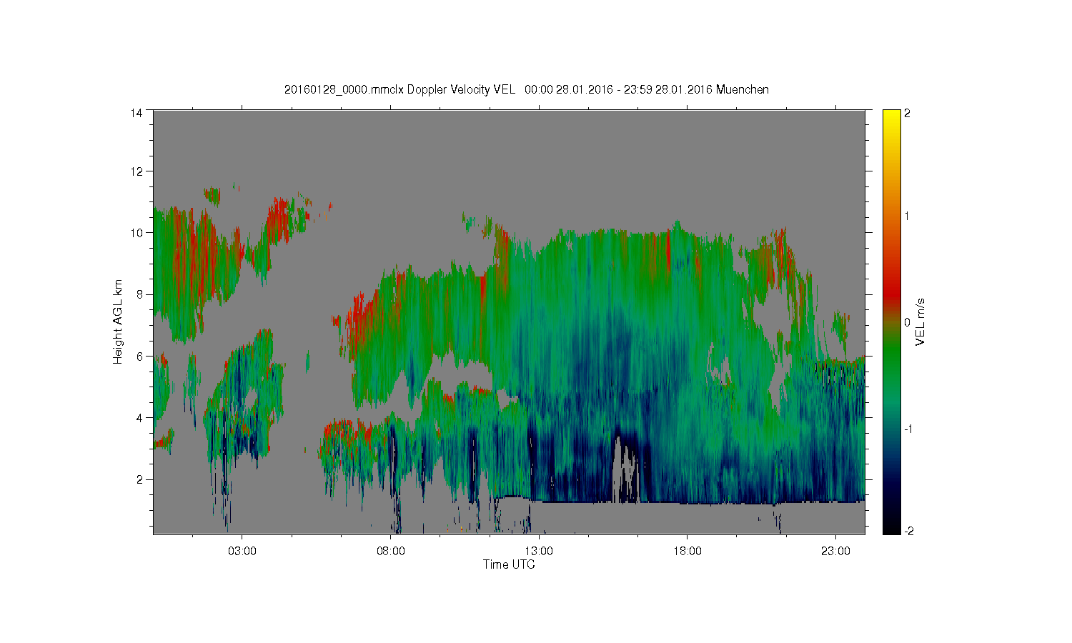Click the colorbar tick label -2 at bottom
Screen dimensions: 1072x643
tap(908, 531)
